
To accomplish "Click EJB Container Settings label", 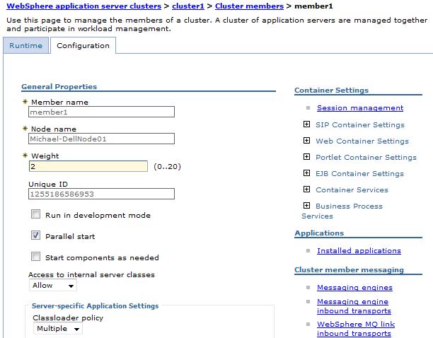I will (360, 174).
